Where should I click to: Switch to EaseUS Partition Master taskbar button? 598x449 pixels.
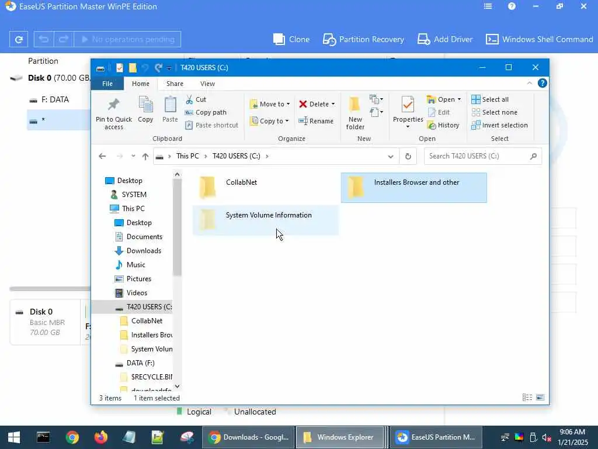click(x=436, y=437)
